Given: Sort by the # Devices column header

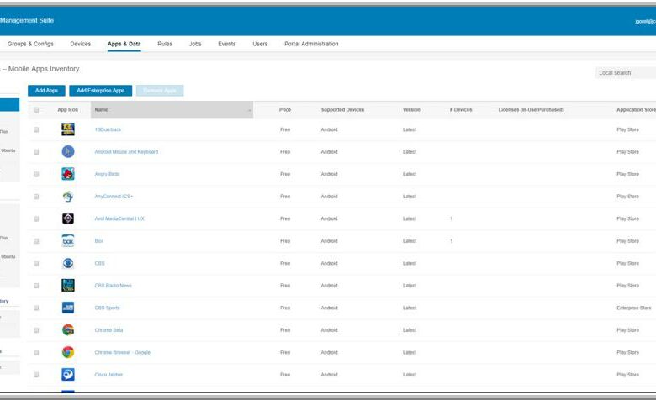Looking at the screenshot, I should (461, 109).
